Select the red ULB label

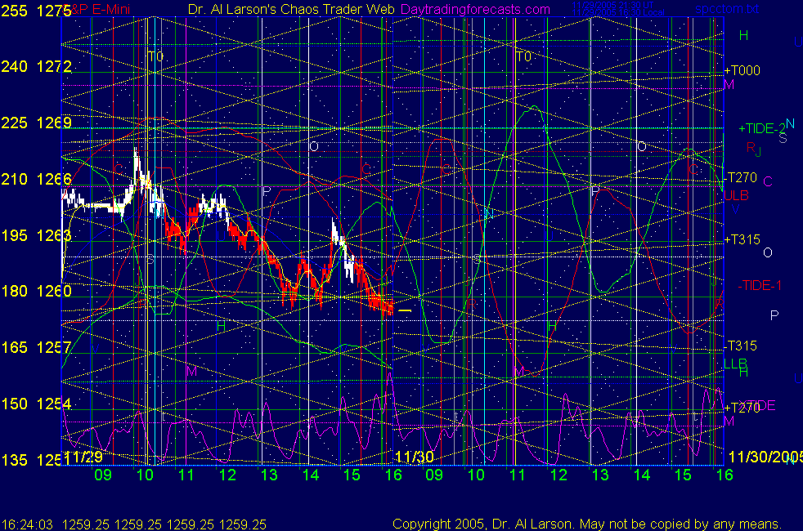[736, 195]
